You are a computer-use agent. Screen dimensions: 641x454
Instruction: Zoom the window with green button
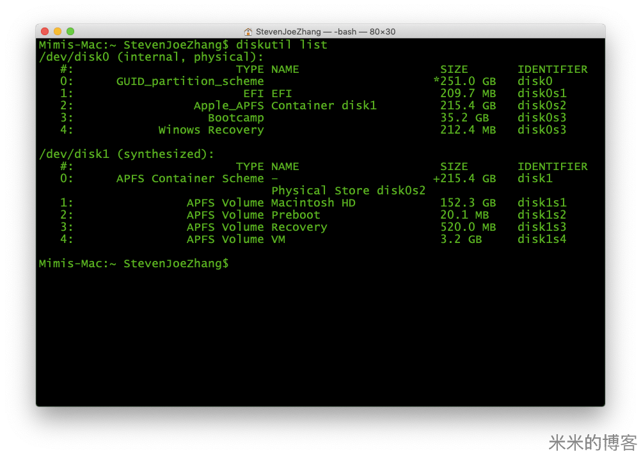point(70,31)
